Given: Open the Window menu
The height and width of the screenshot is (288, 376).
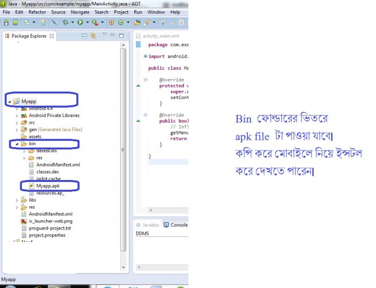Looking at the screenshot, I should point(156,12).
